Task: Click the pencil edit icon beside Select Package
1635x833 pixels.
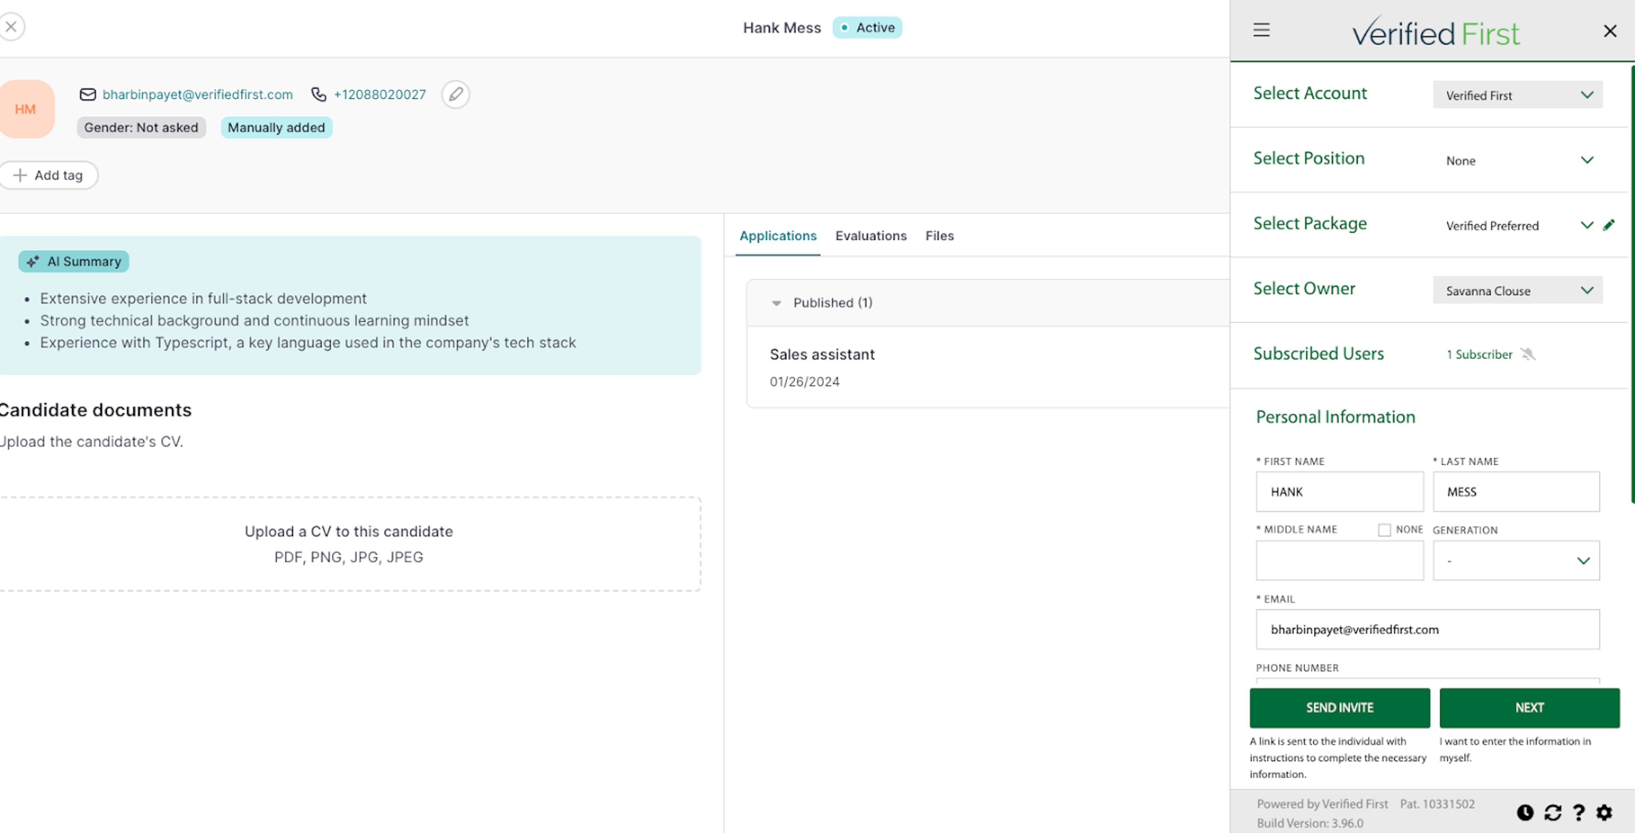Action: [1608, 225]
